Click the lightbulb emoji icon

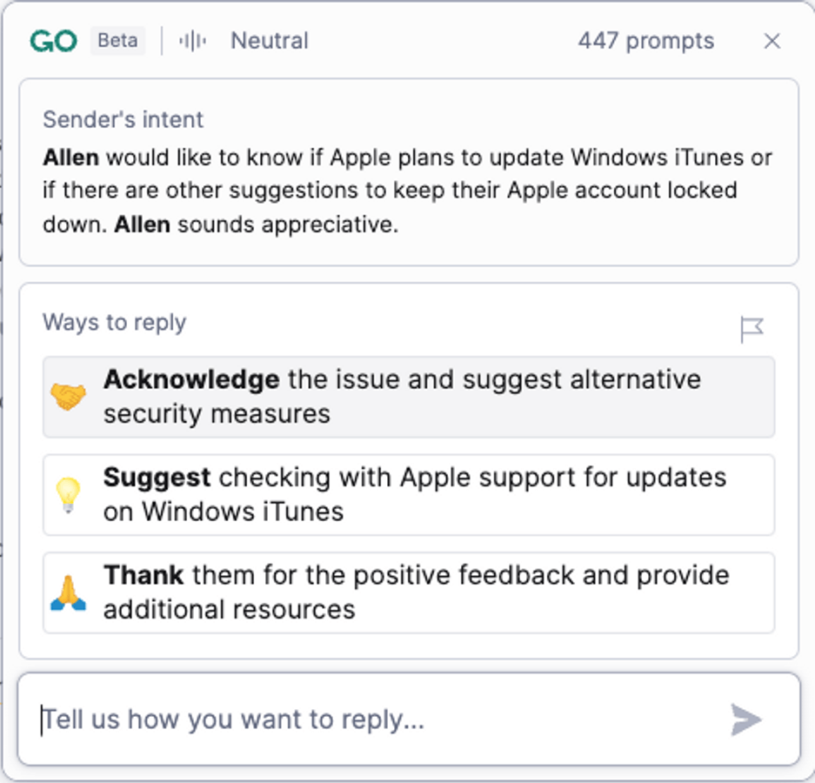coord(68,494)
